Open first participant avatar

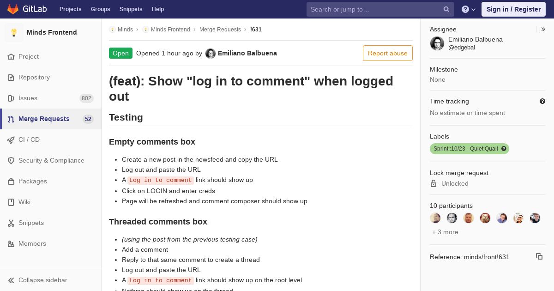tap(435, 218)
